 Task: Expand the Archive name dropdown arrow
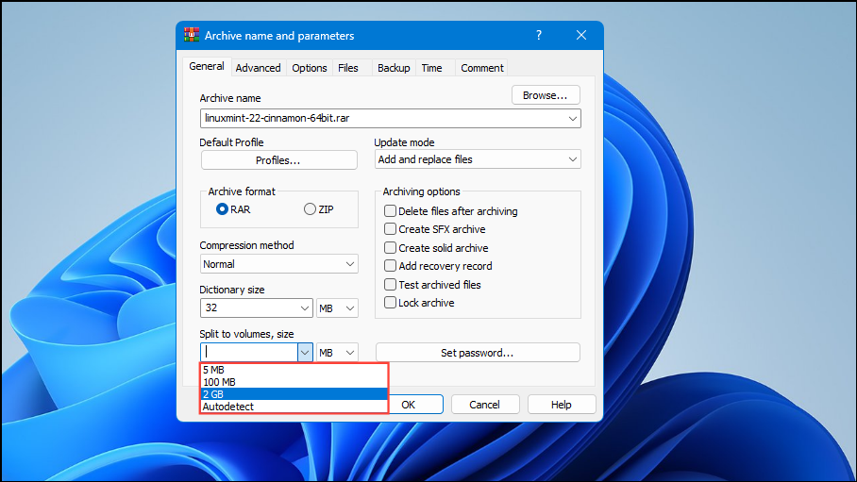(x=572, y=118)
